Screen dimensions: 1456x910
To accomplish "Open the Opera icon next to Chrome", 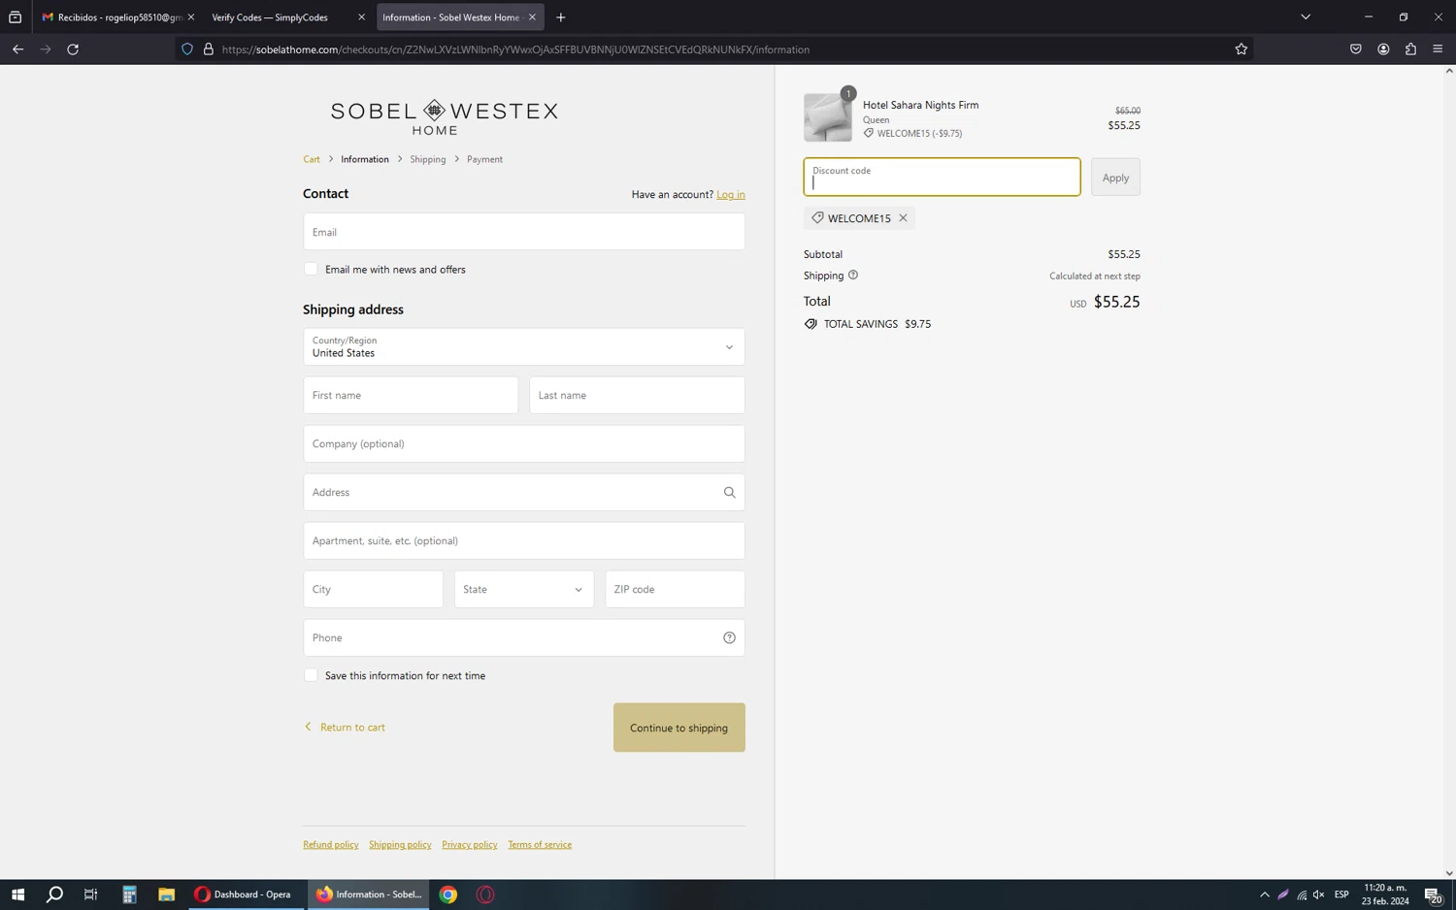I will 485,894.
